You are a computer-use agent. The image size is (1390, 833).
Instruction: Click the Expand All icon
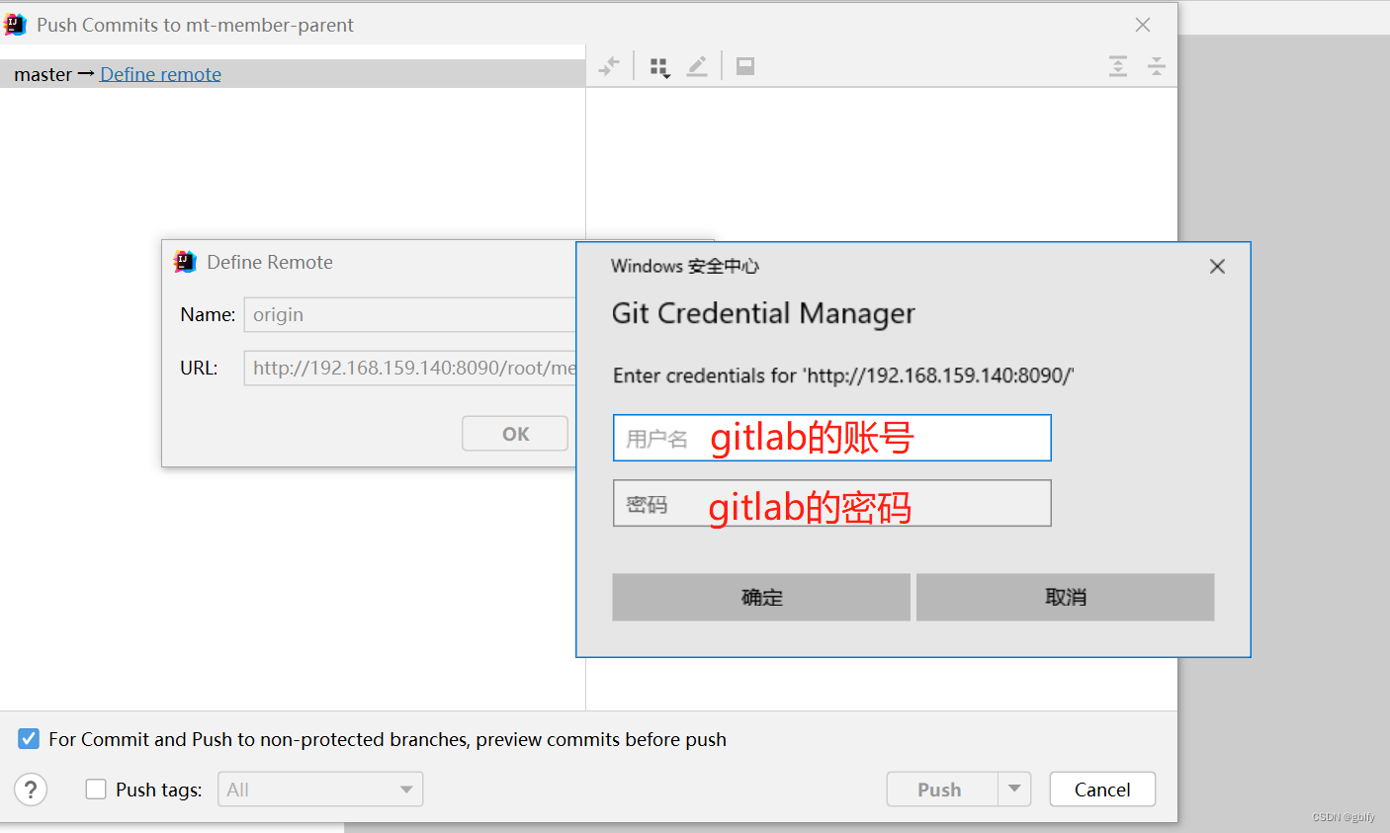pos(1118,66)
